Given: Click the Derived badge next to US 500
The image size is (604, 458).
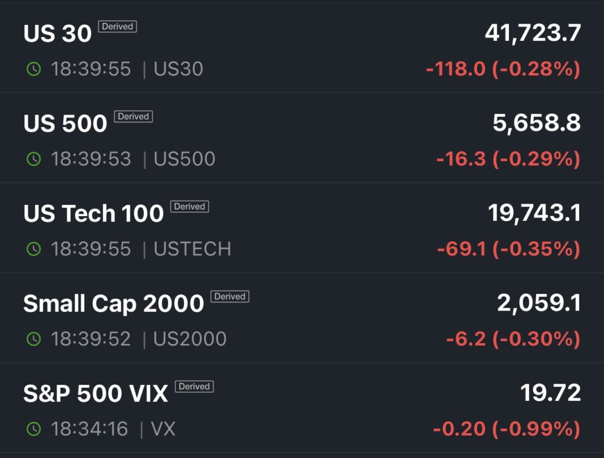Looking at the screenshot, I should (133, 116).
